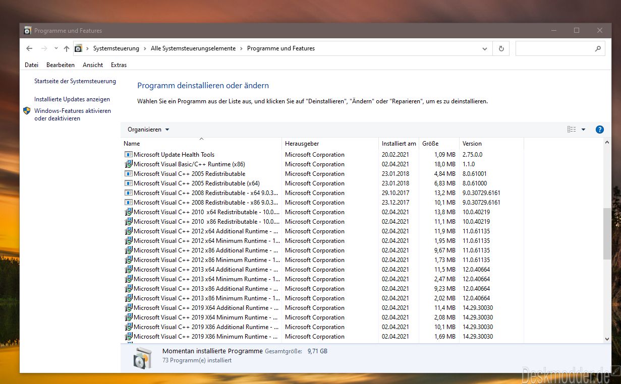Click icon of Visual C++ 2013 x64 Additional Runtime
This screenshot has height=384, width=621.
click(x=128, y=270)
